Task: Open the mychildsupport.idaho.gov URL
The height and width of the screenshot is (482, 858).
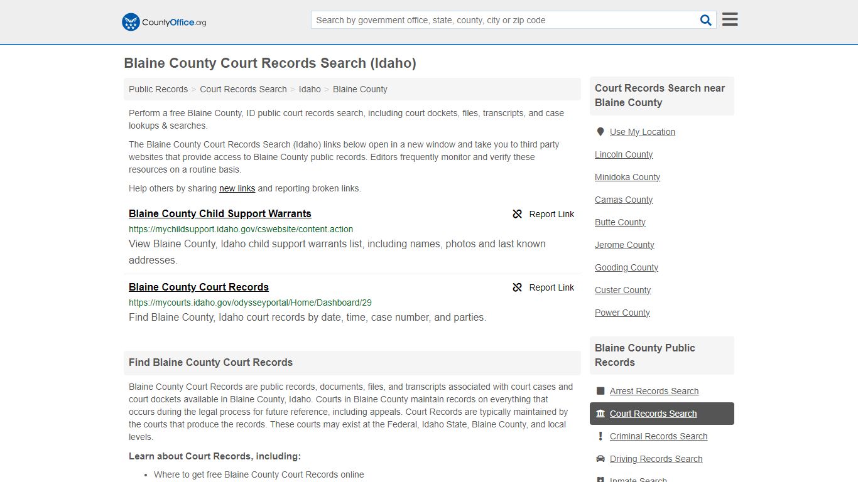Action: (241, 229)
